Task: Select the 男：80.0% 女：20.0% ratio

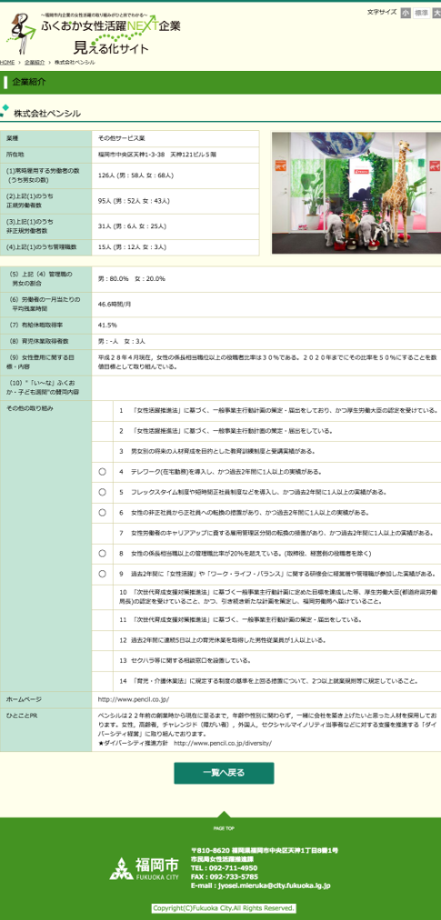Action: point(132,279)
